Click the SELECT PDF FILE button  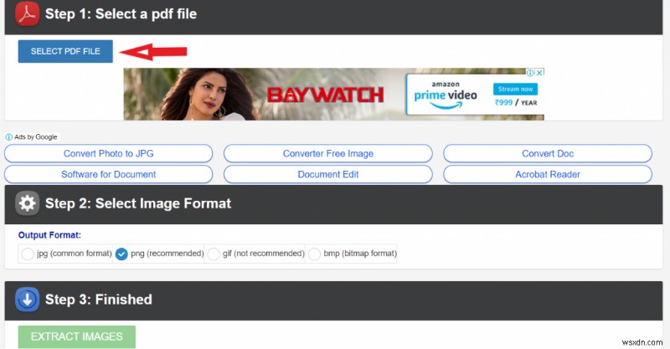[x=65, y=51]
